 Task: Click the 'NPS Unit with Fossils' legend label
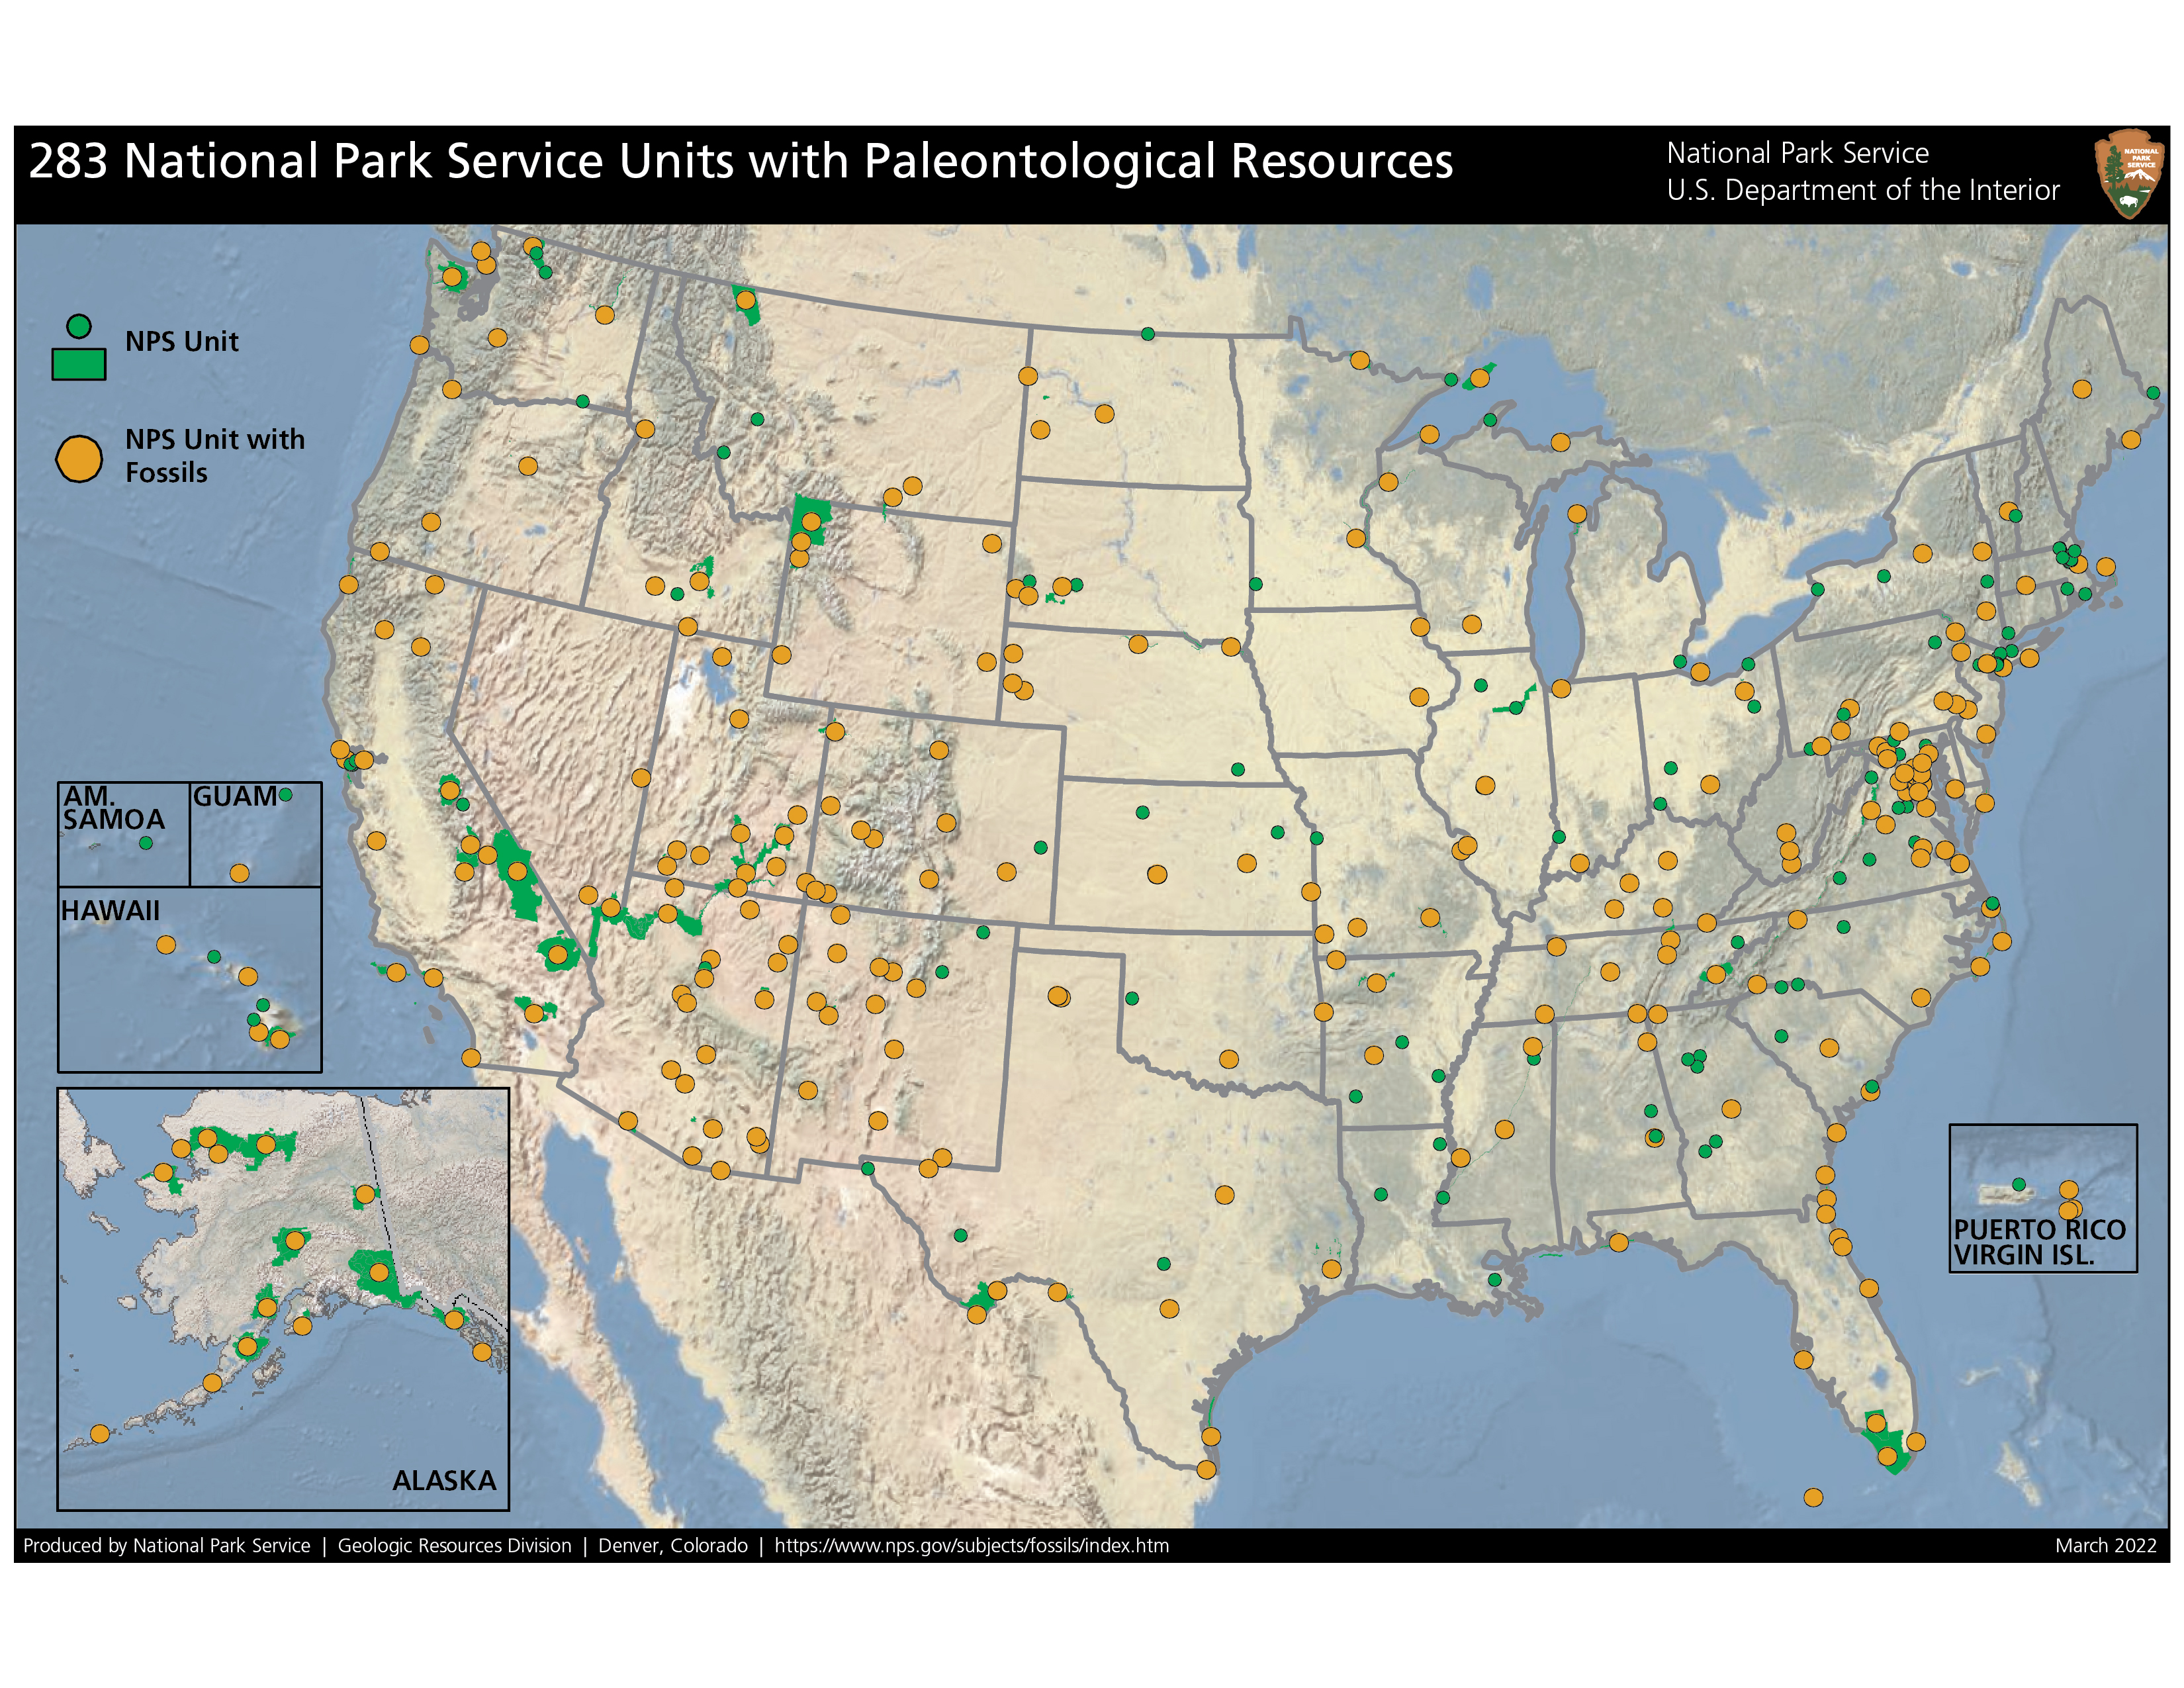[x=214, y=456]
